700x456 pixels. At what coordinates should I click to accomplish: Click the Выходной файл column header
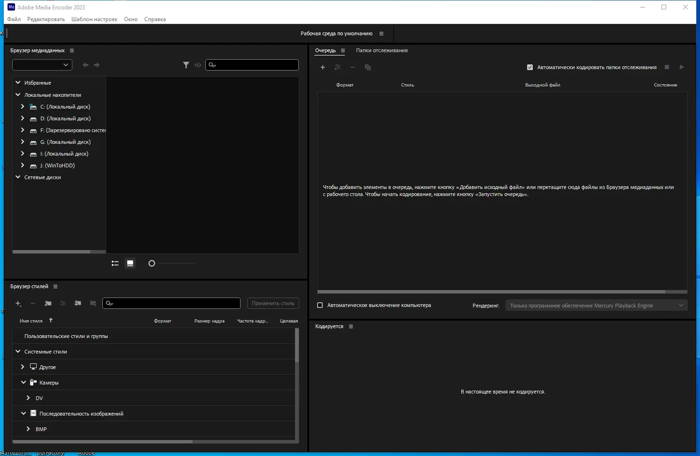coord(543,85)
